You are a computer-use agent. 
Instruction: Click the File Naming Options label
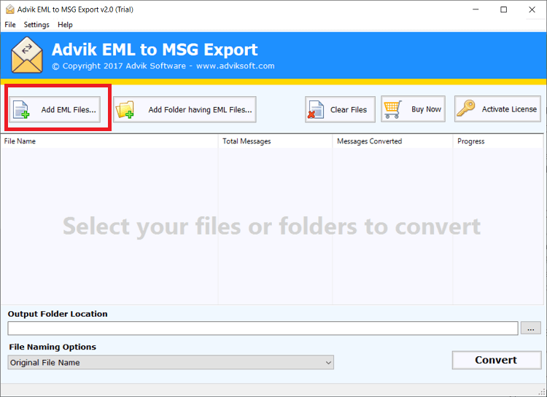(x=53, y=347)
